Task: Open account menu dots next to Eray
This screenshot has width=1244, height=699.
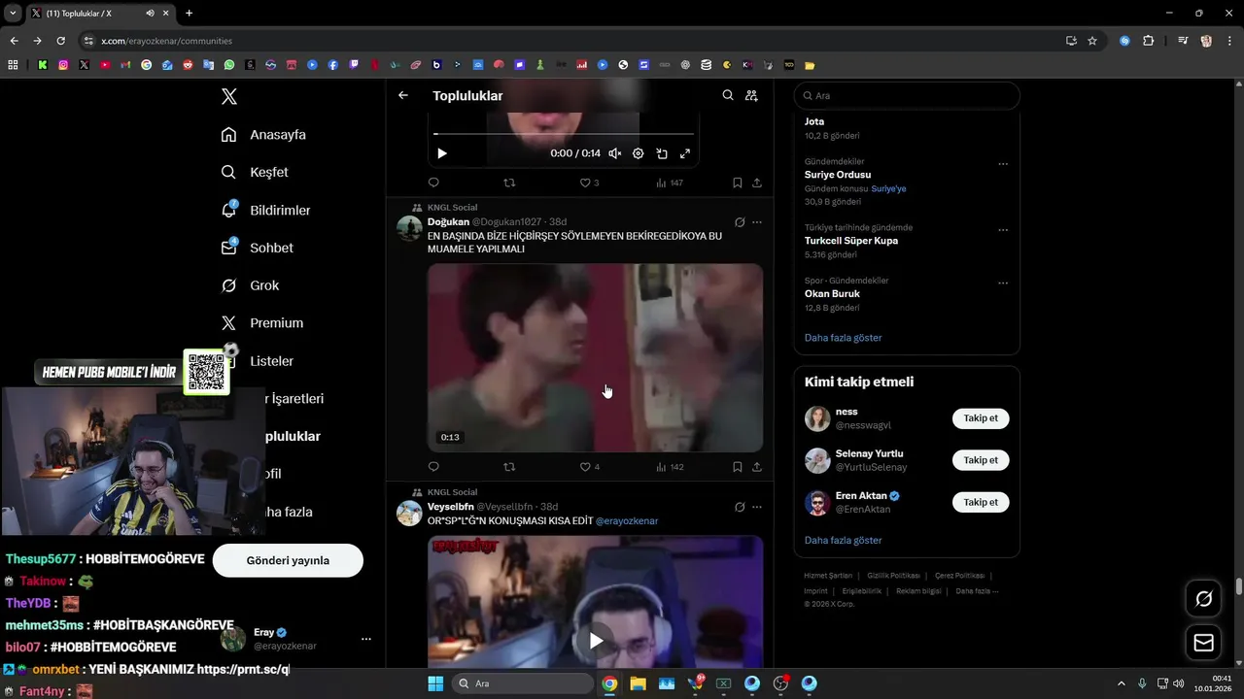Action: point(366,639)
